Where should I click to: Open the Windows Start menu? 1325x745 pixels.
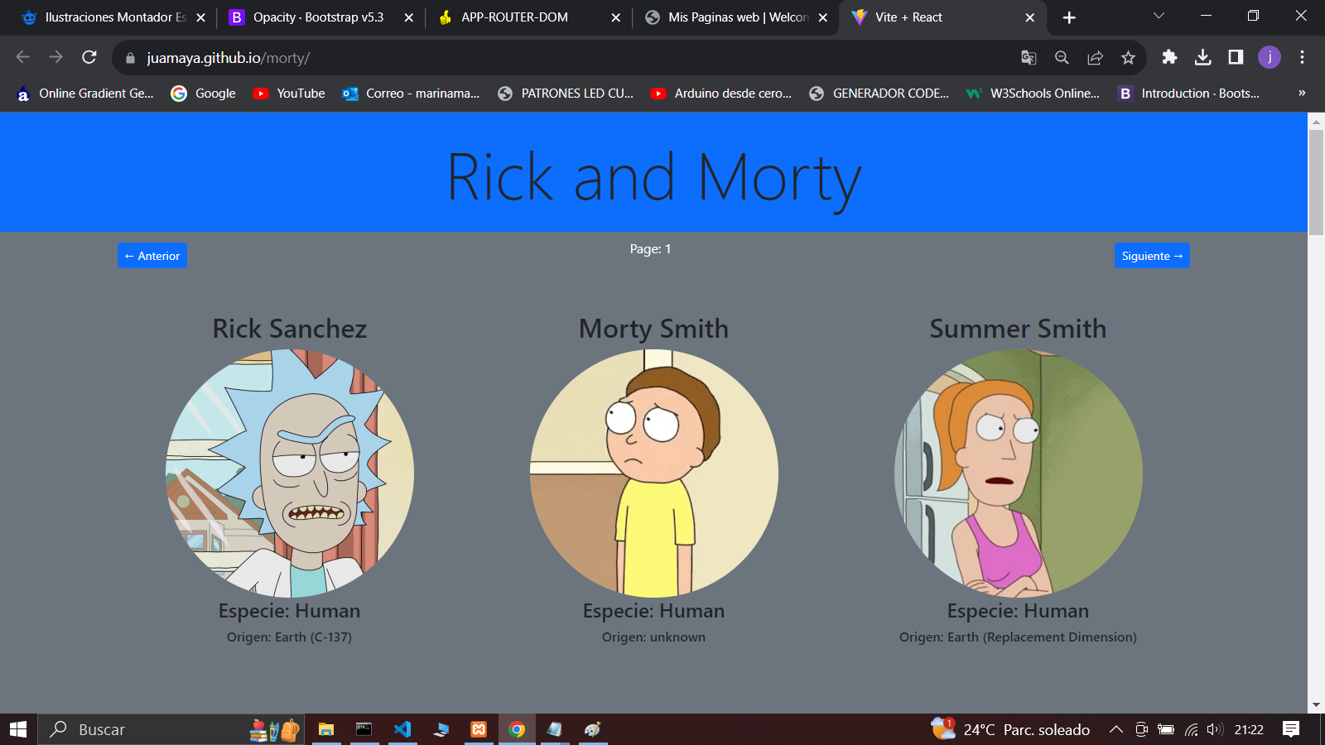18,729
